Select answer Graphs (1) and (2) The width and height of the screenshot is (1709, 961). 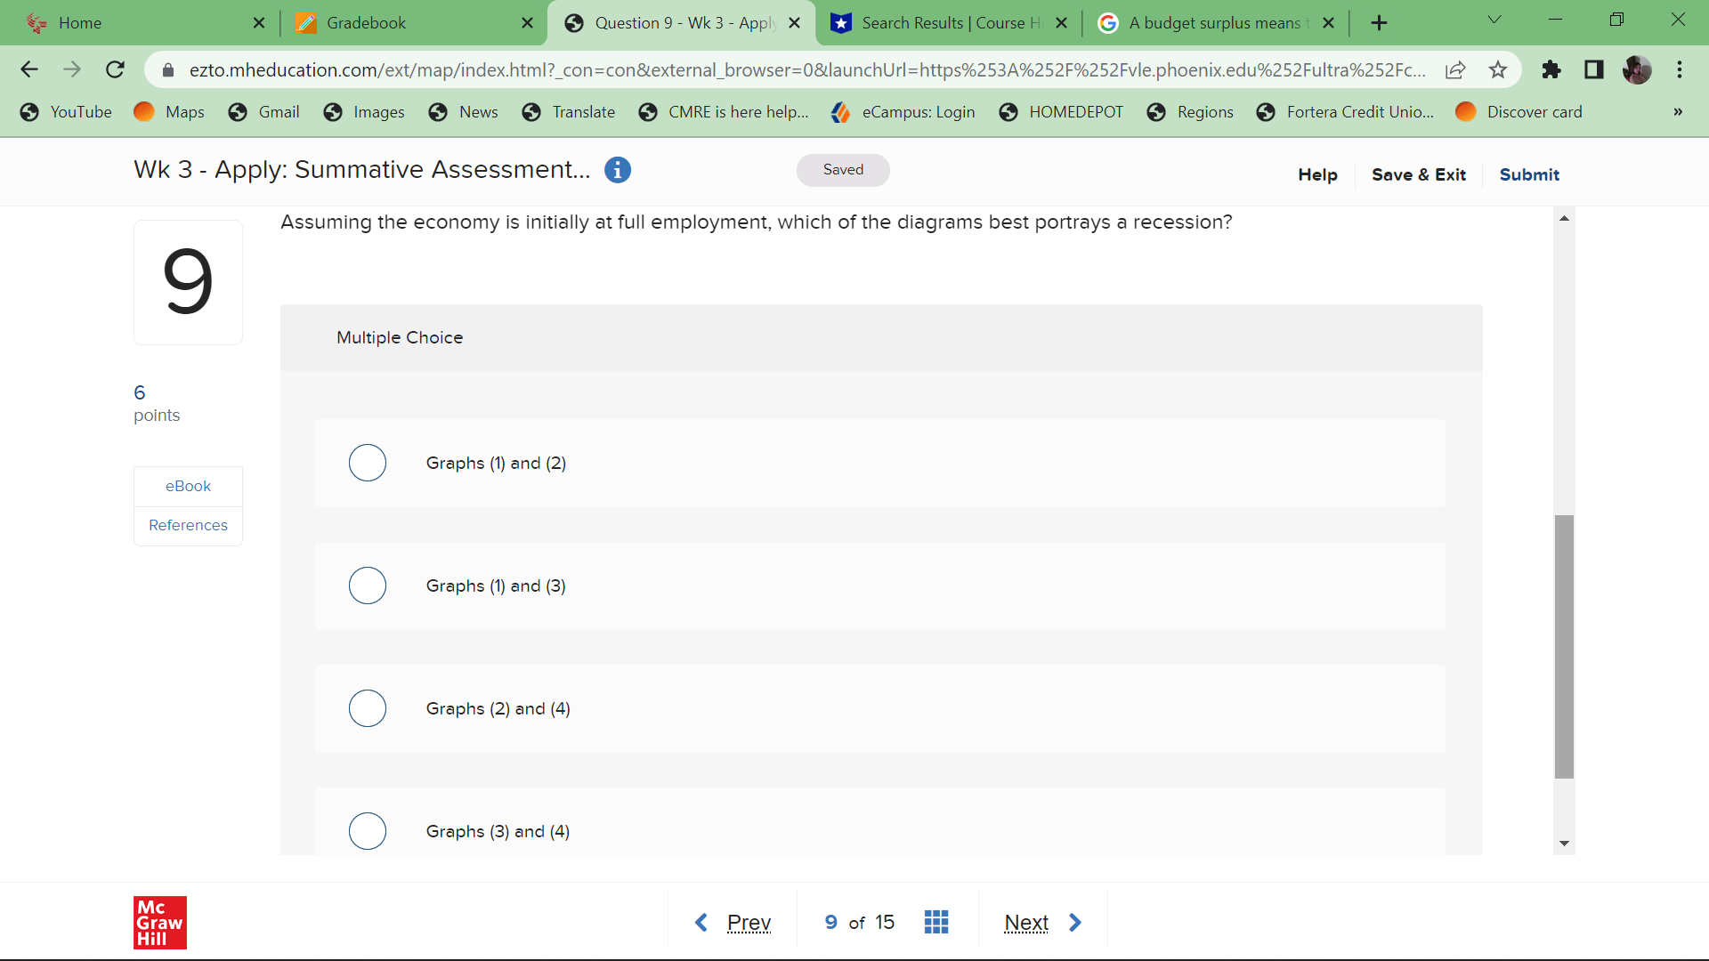tap(367, 463)
